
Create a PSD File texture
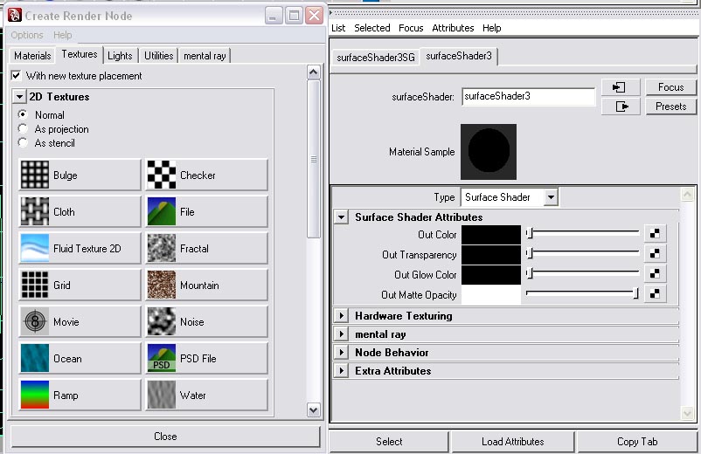(205, 358)
